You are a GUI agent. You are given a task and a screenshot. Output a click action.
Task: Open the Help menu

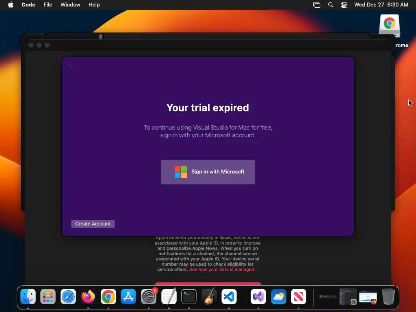[x=94, y=4]
